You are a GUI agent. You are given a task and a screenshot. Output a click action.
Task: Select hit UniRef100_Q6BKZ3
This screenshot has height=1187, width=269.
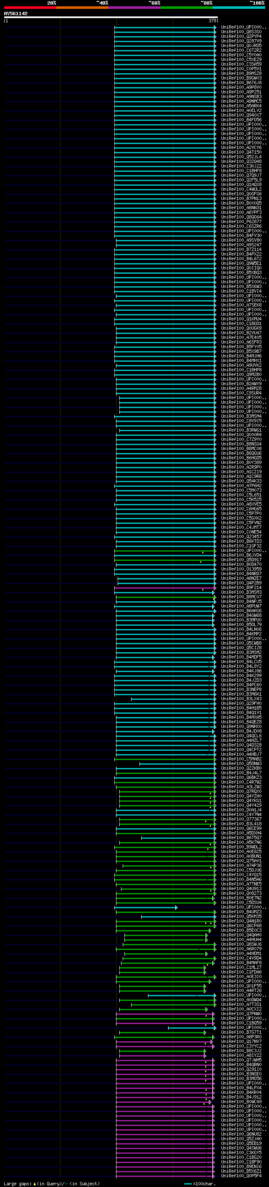pos(241,777)
